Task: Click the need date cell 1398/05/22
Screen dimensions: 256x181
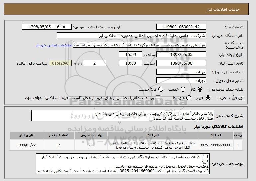Action: [x=26, y=145]
